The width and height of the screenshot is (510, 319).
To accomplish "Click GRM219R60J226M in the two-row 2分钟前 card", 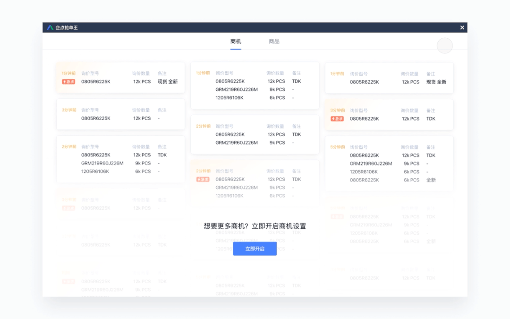I will click(237, 143).
